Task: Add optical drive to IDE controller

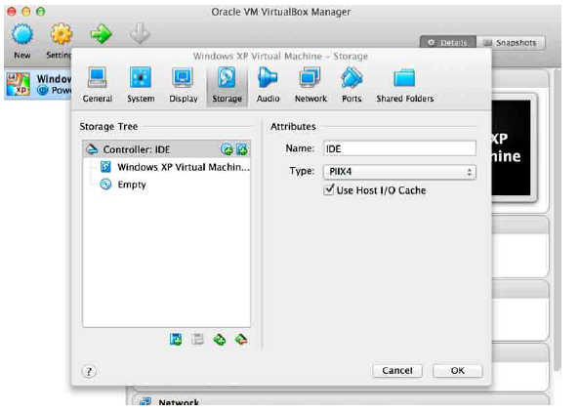Action: pyautogui.click(x=227, y=149)
